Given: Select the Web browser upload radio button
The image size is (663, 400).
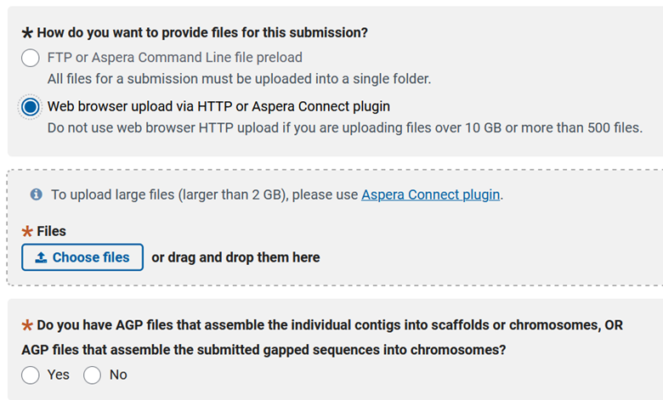Looking at the screenshot, I should point(31,107).
